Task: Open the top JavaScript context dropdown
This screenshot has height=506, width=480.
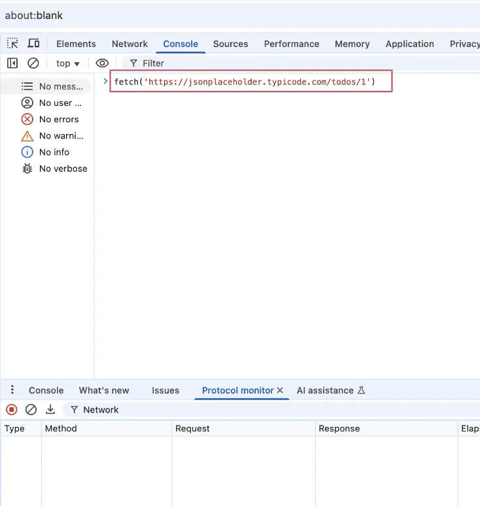Action: [67, 63]
